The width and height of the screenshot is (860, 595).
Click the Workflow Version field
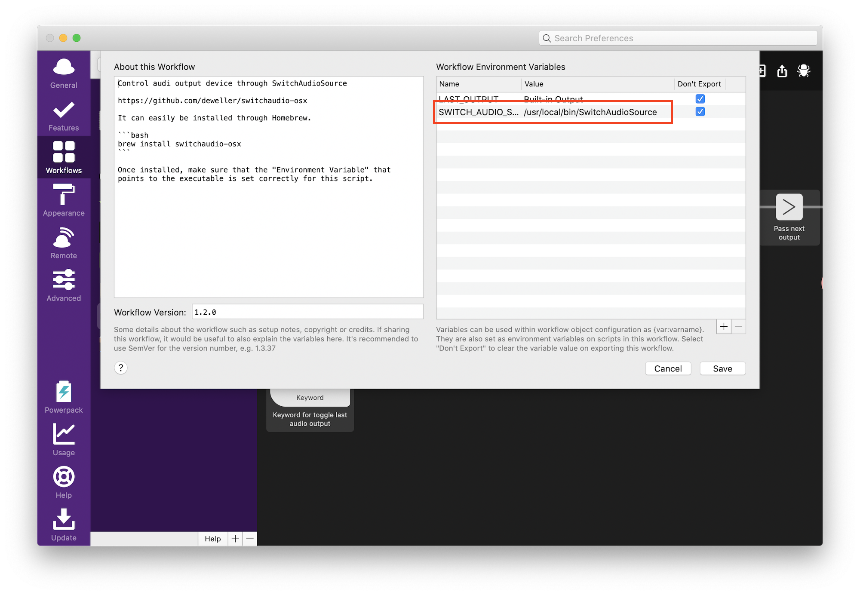[307, 312]
